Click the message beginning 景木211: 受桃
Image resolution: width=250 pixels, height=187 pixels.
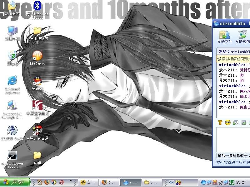tap(234, 70)
